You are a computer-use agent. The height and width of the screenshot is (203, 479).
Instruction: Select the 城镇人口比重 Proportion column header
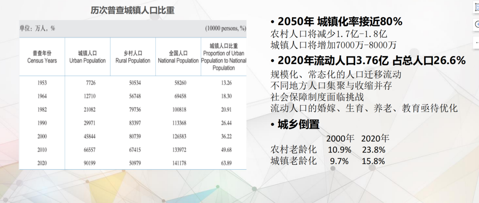pyautogui.click(x=223, y=57)
